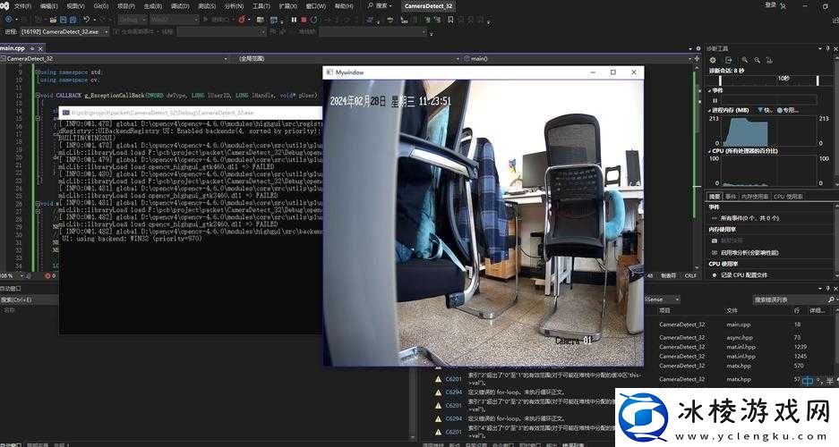Image resolution: width=839 pixels, height=447 pixels.
Task: Switch to the 事件 diagnostics tab
Action: [x=731, y=197]
